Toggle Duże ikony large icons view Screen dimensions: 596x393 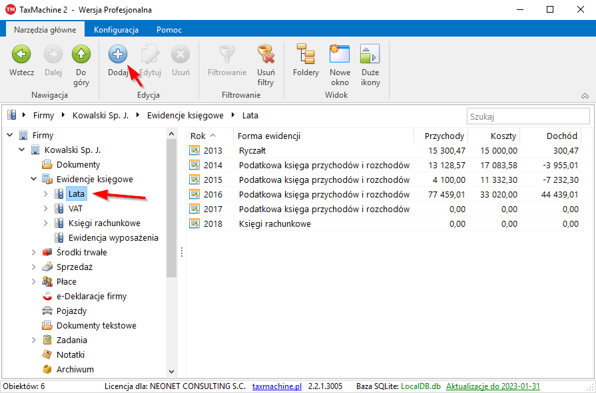click(x=370, y=55)
